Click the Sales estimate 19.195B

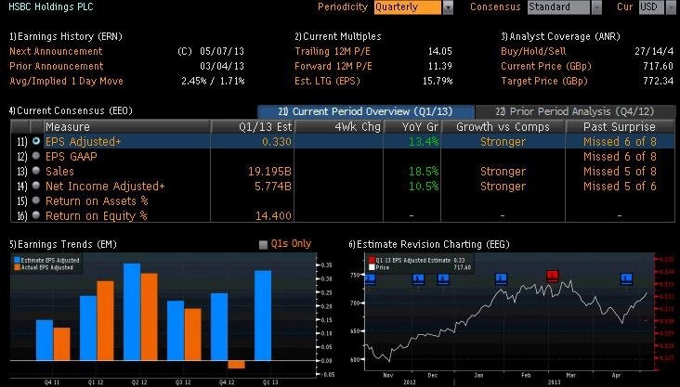[x=269, y=171]
